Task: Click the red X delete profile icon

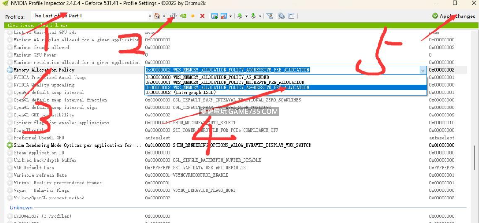Action: (x=202, y=16)
